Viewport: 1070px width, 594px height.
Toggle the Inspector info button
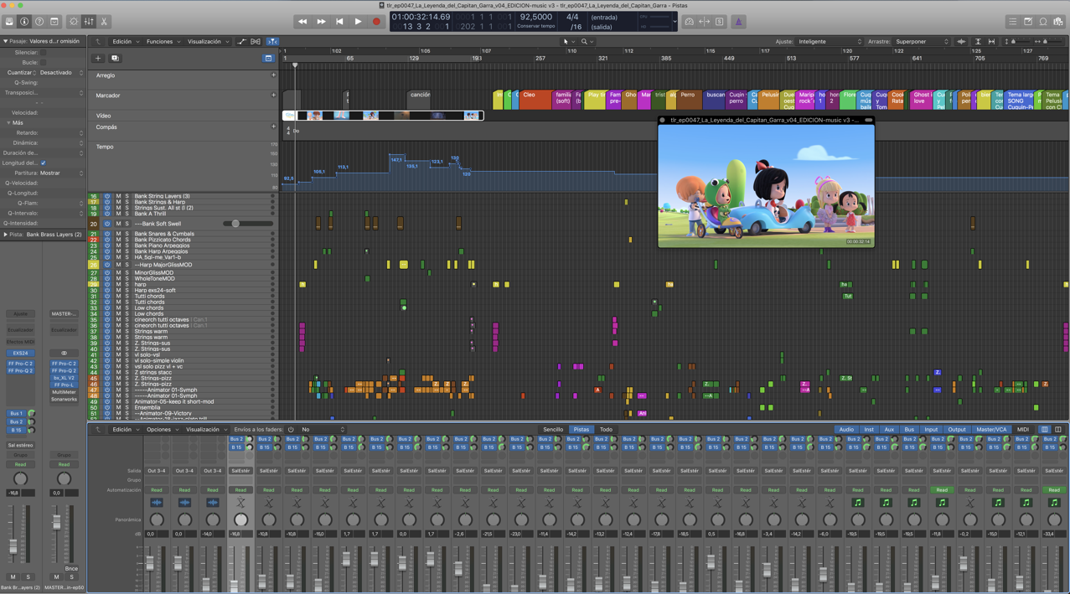24,22
